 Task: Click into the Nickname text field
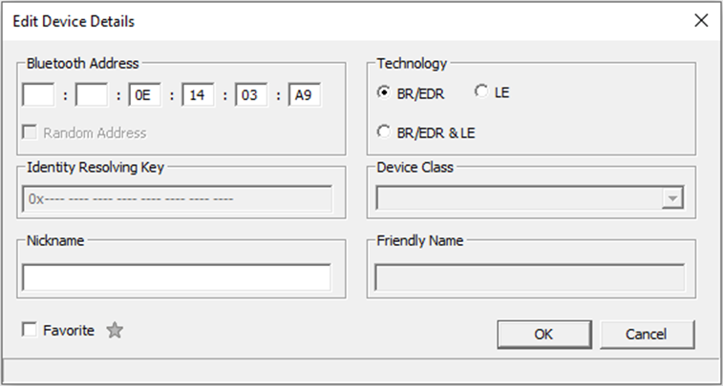176,277
